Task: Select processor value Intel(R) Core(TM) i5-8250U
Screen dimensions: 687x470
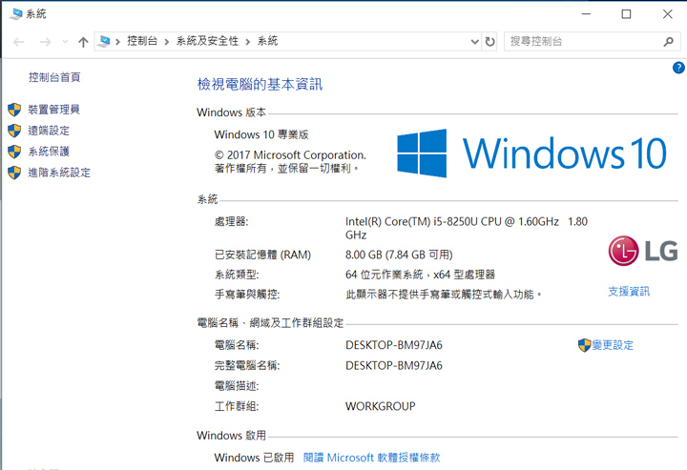Action: coord(467,229)
